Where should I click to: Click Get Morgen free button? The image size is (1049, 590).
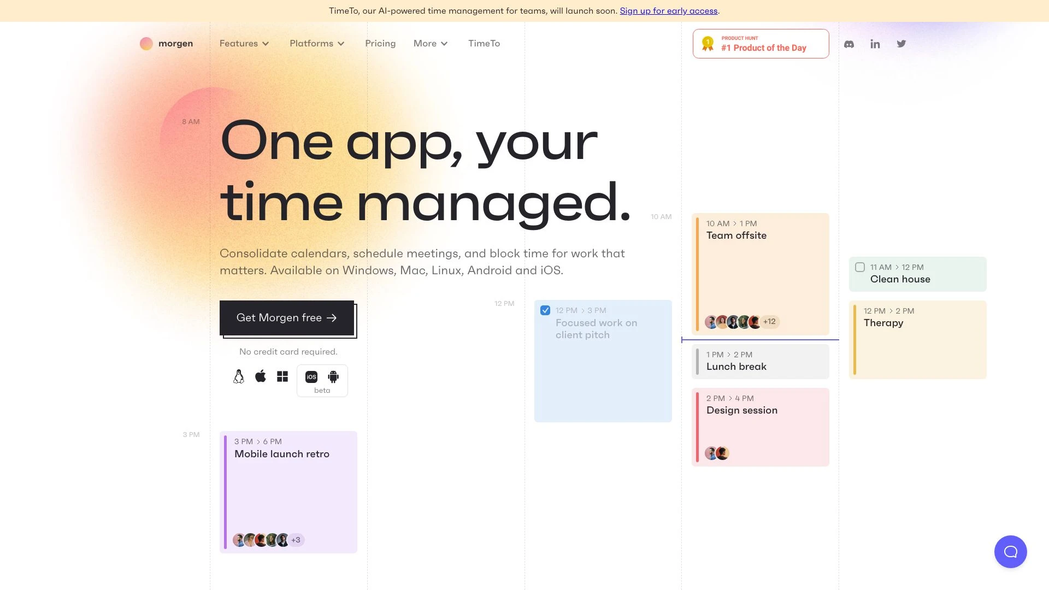tap(288, 317)
